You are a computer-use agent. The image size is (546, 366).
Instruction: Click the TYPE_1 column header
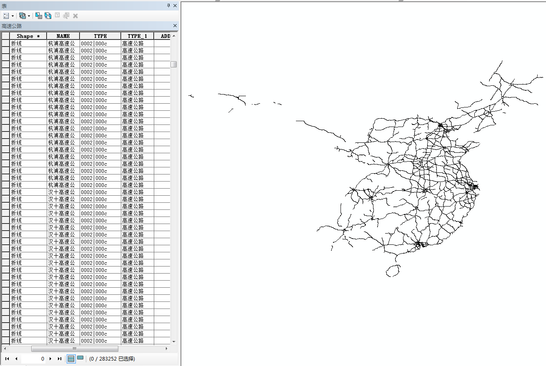[x=137, y=36]
